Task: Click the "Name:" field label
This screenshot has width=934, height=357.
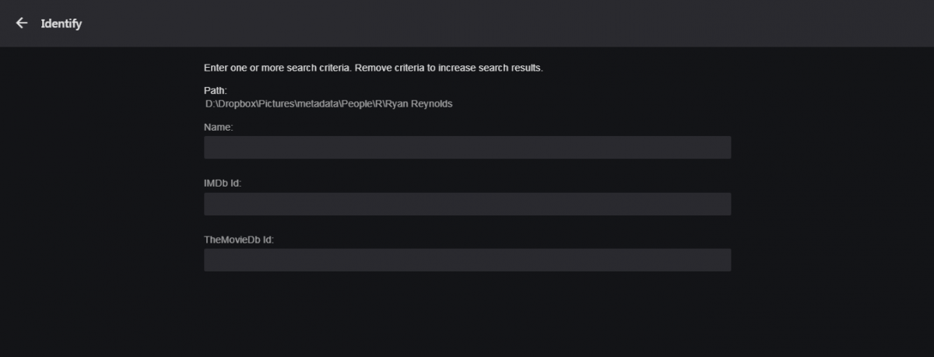Action: tap(219, 127)
